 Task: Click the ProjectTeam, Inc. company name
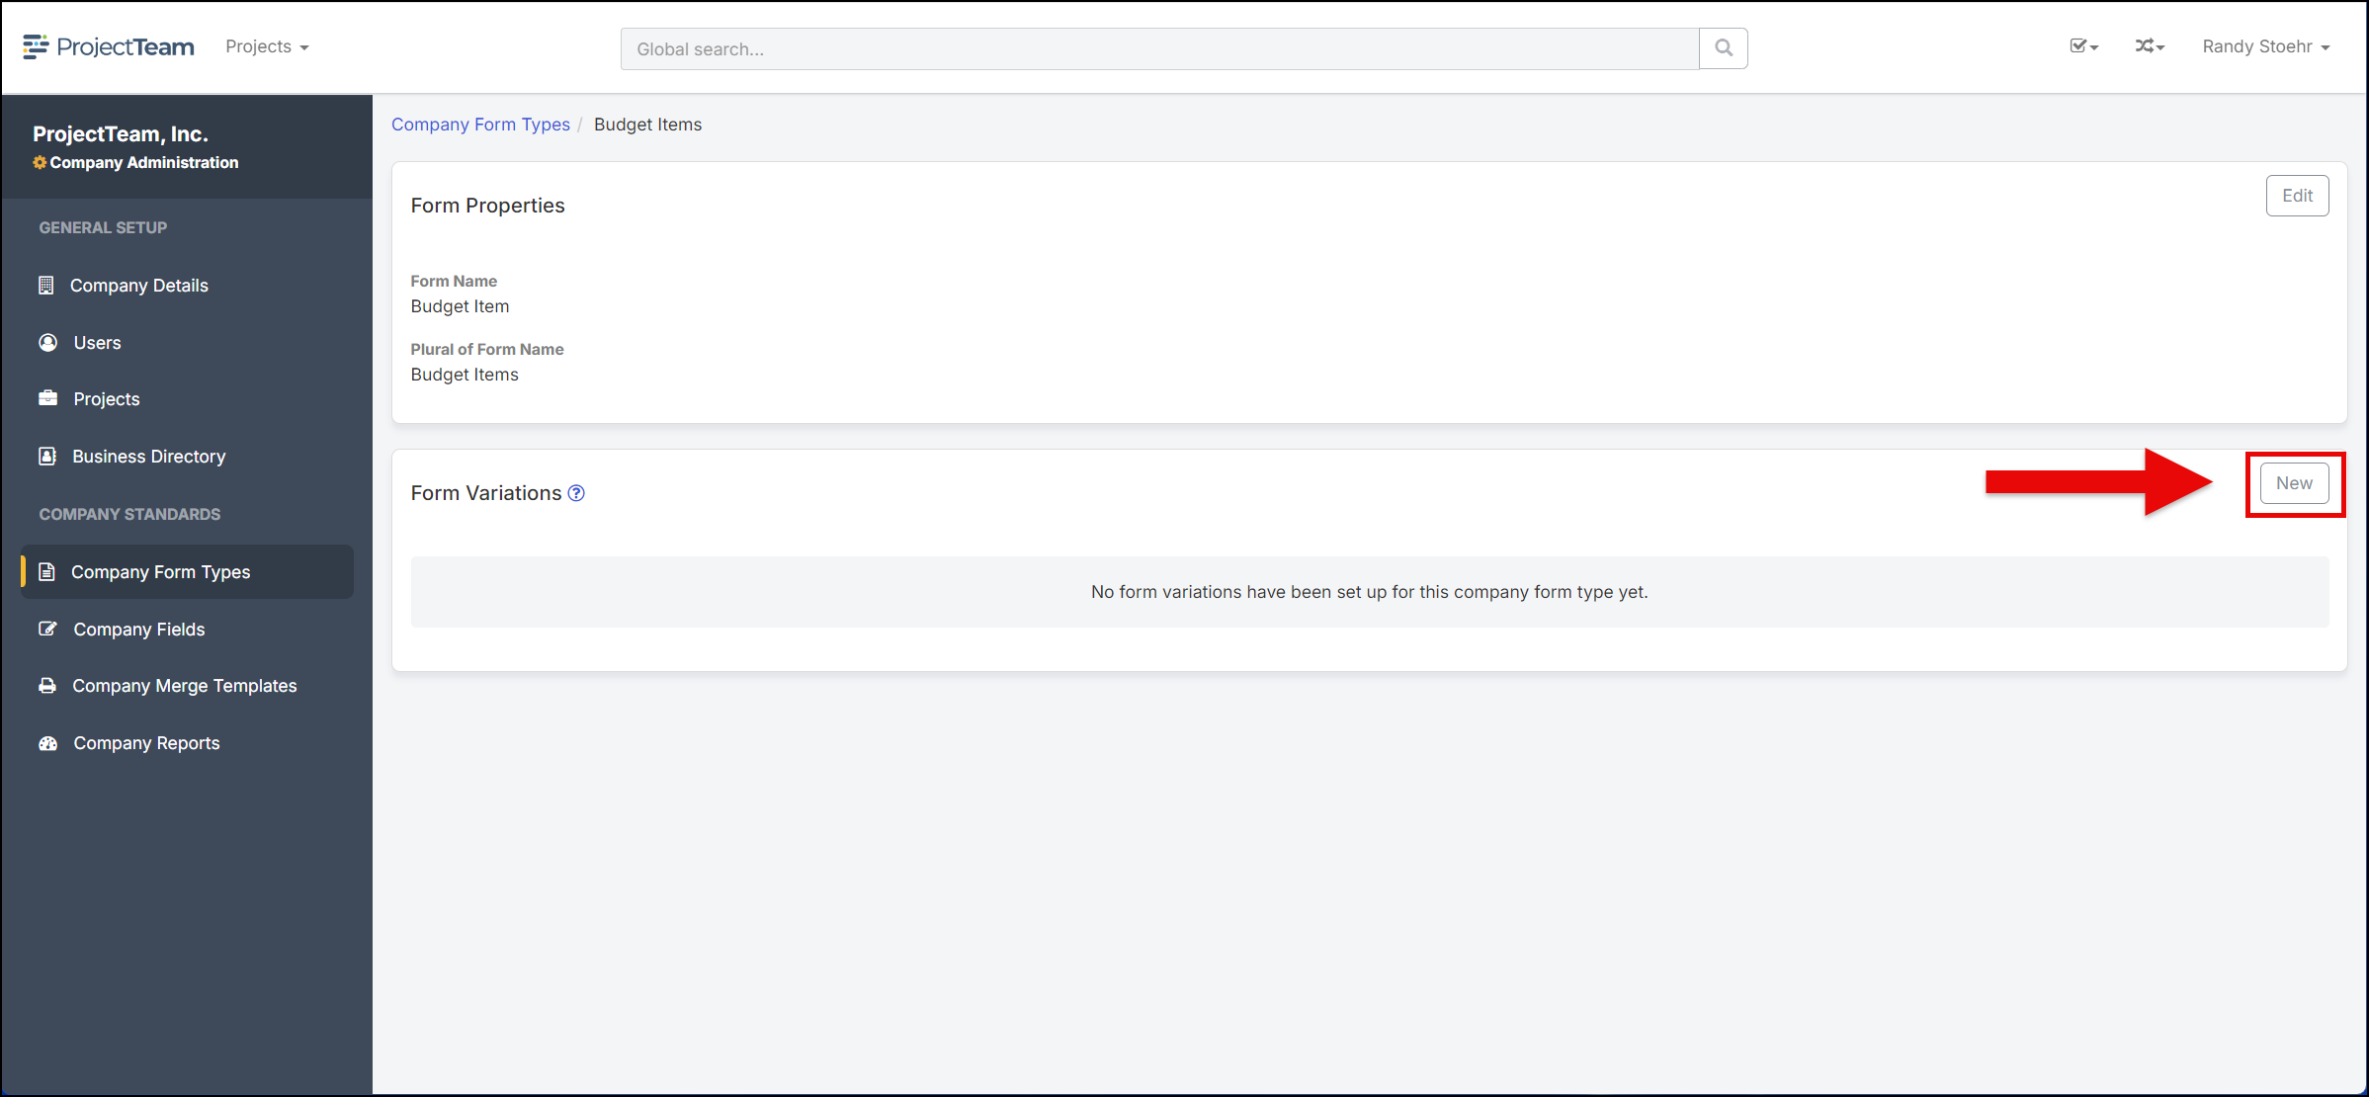pos(121,133)
